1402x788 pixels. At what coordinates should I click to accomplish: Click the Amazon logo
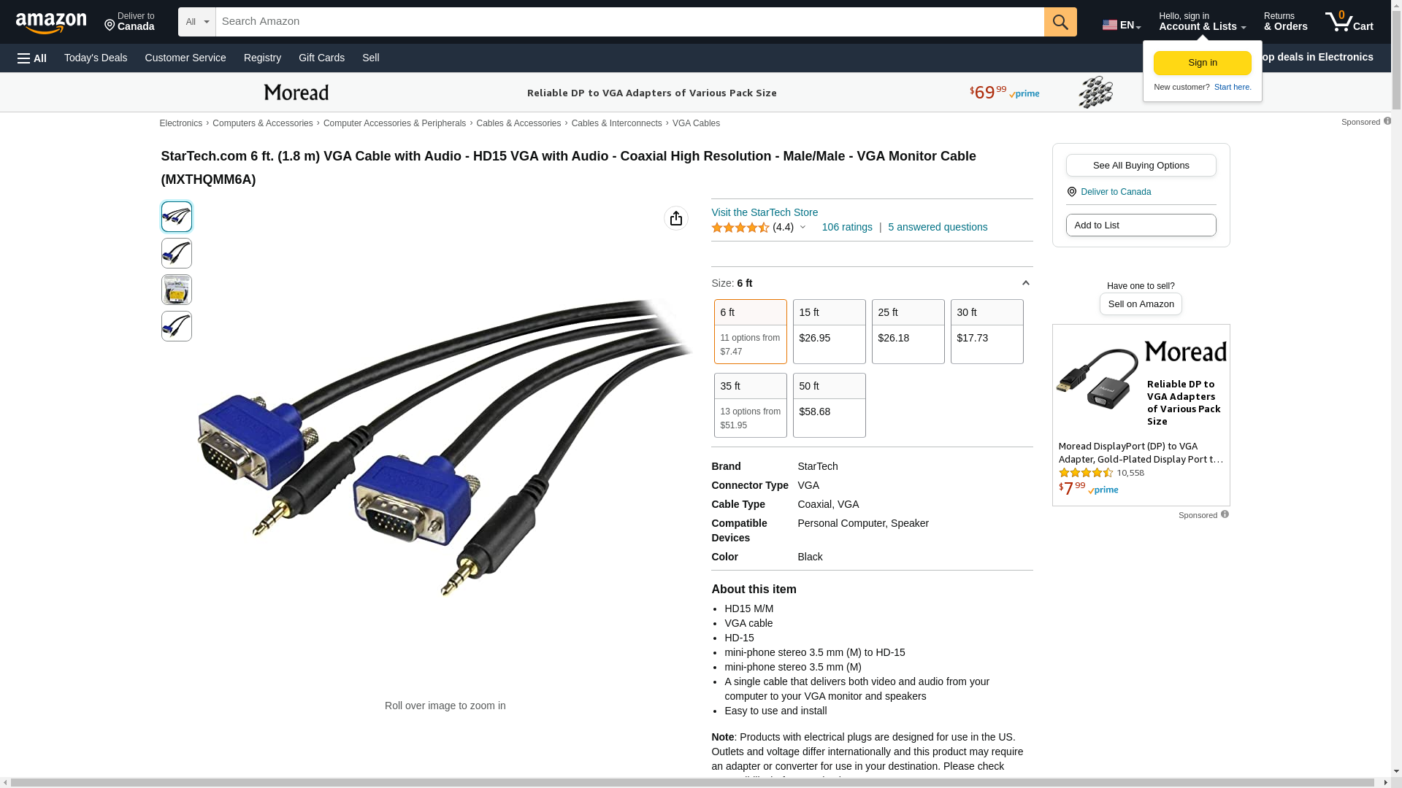click(x=51, y=23)
